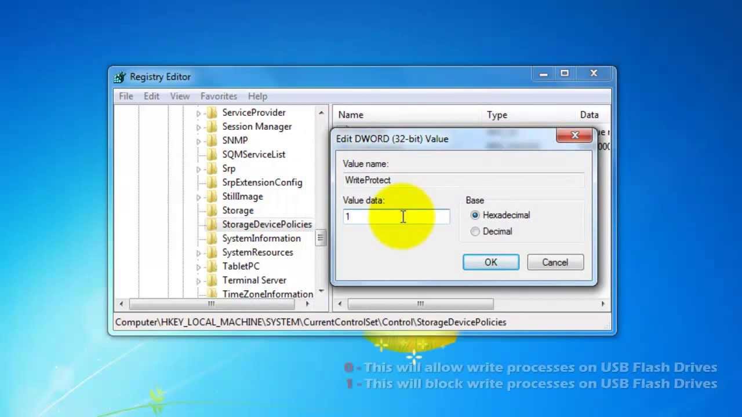Click the SrpExtensionConfig folder icon
The width and height of the screenshot is (742, 417).
tap(212, 182)
